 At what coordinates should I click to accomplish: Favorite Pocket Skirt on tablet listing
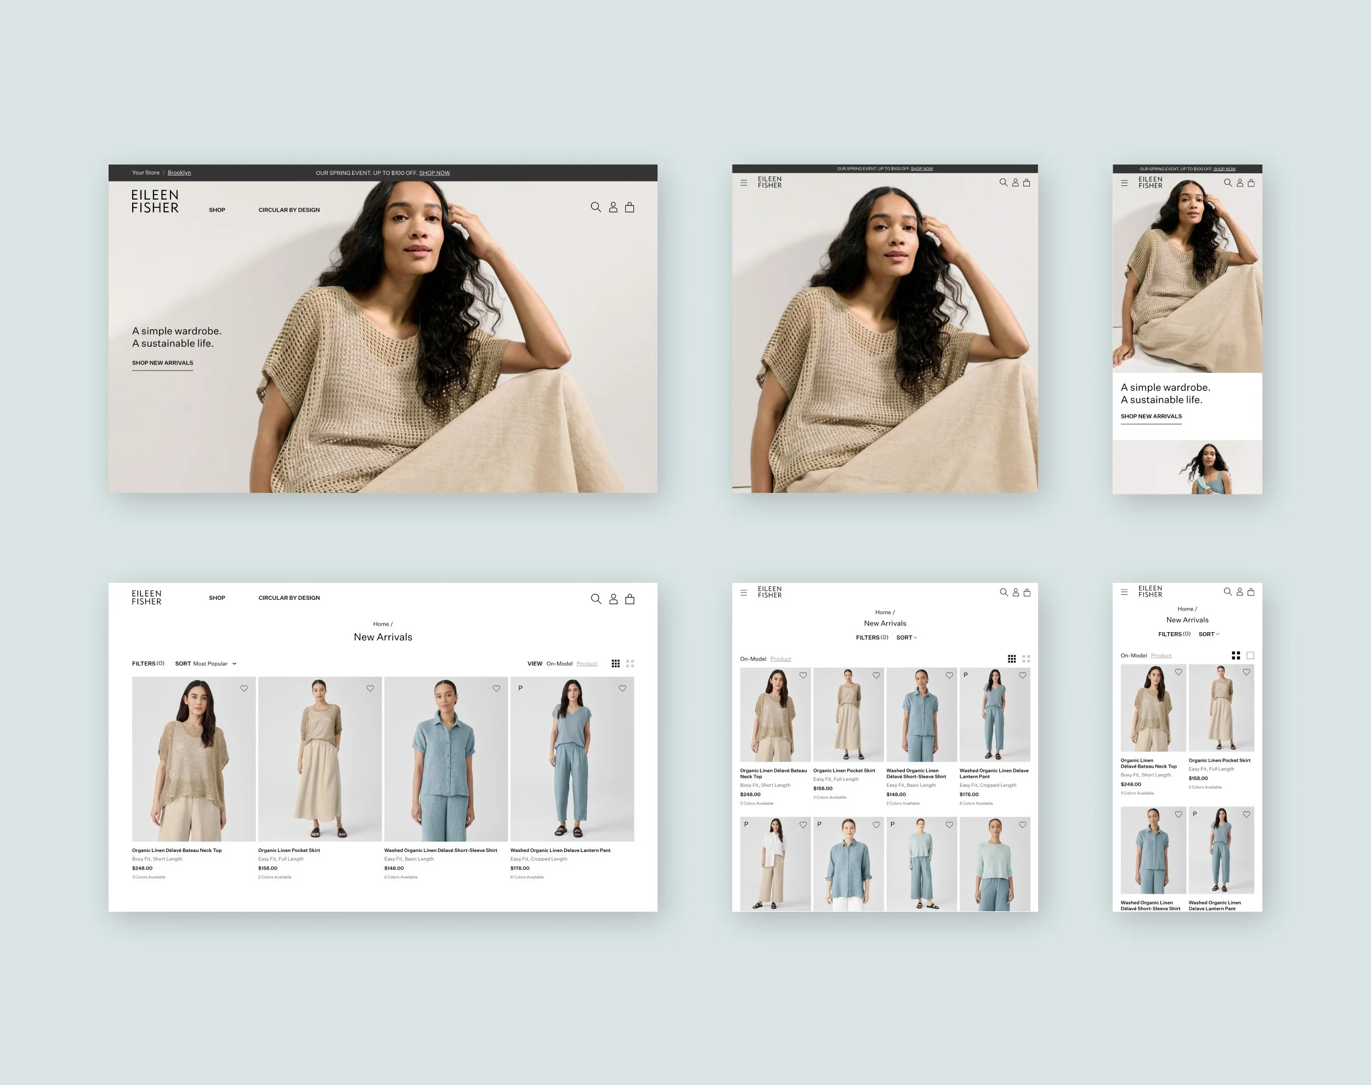click(x=876, y=675)
